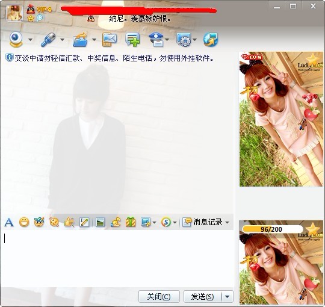Open contact's QQ show image upper panel
Image resolution: width=325 pixels, height=307 pixels.
[x=282, y=119]
